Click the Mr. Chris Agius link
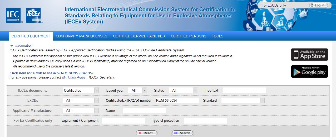The height and width of the screenshot is (137, 336). click(x=74, y=77)
